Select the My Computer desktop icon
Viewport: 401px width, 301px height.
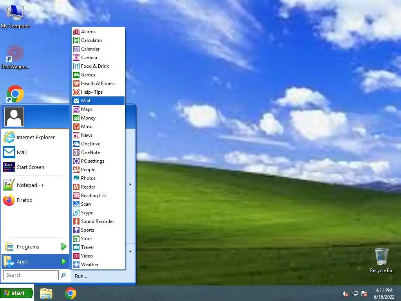click(15, 16)
